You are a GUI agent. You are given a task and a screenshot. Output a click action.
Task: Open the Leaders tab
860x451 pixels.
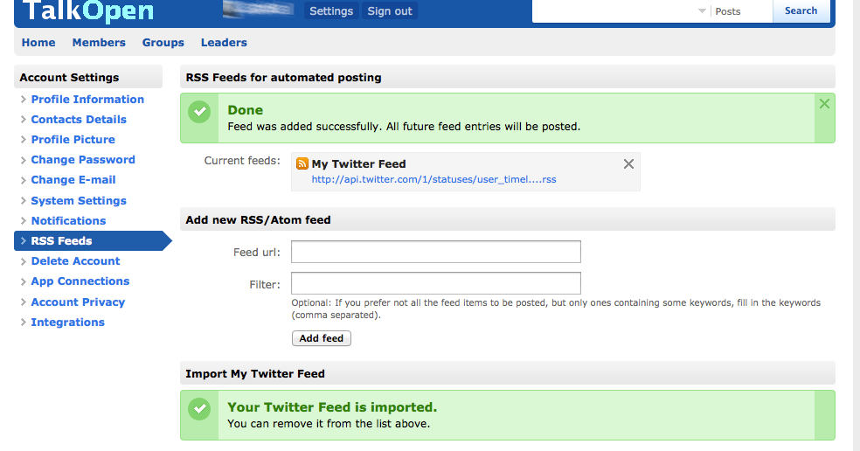point(224,42)
